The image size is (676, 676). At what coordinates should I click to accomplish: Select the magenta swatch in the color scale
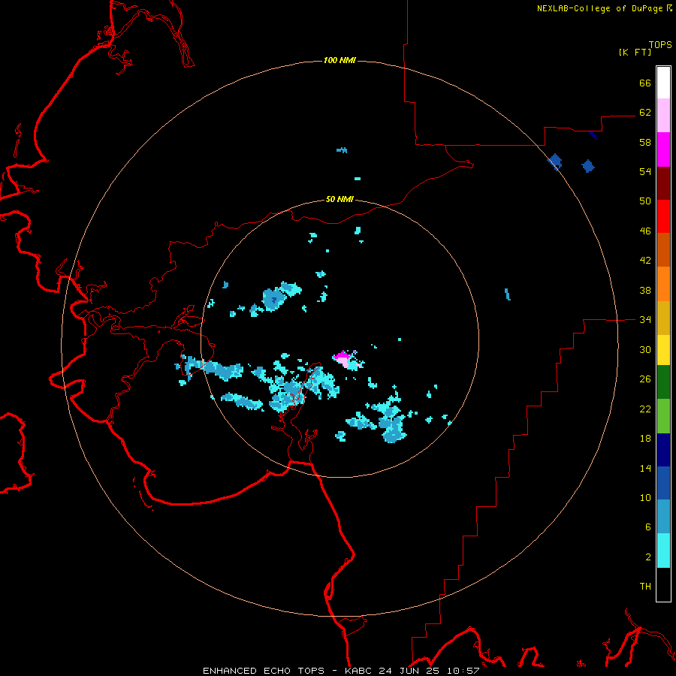(663, 149)
